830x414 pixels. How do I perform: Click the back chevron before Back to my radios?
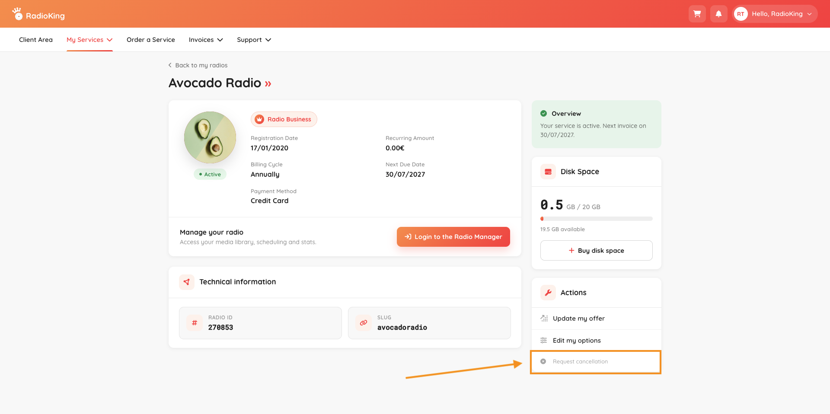pyautogui.click(x=170, y=65)
